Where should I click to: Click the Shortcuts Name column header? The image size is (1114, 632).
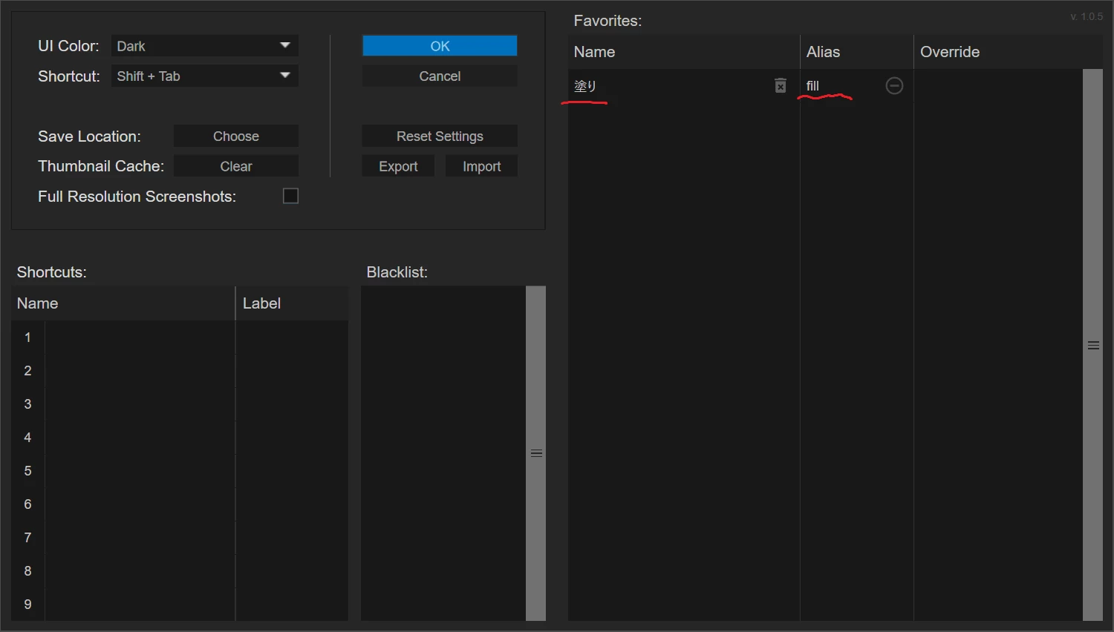(x=123, y=303)
